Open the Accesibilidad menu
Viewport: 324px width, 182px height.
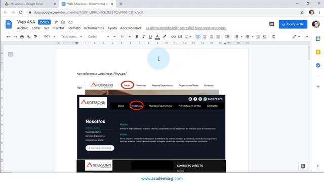click(x=131, y=28)
